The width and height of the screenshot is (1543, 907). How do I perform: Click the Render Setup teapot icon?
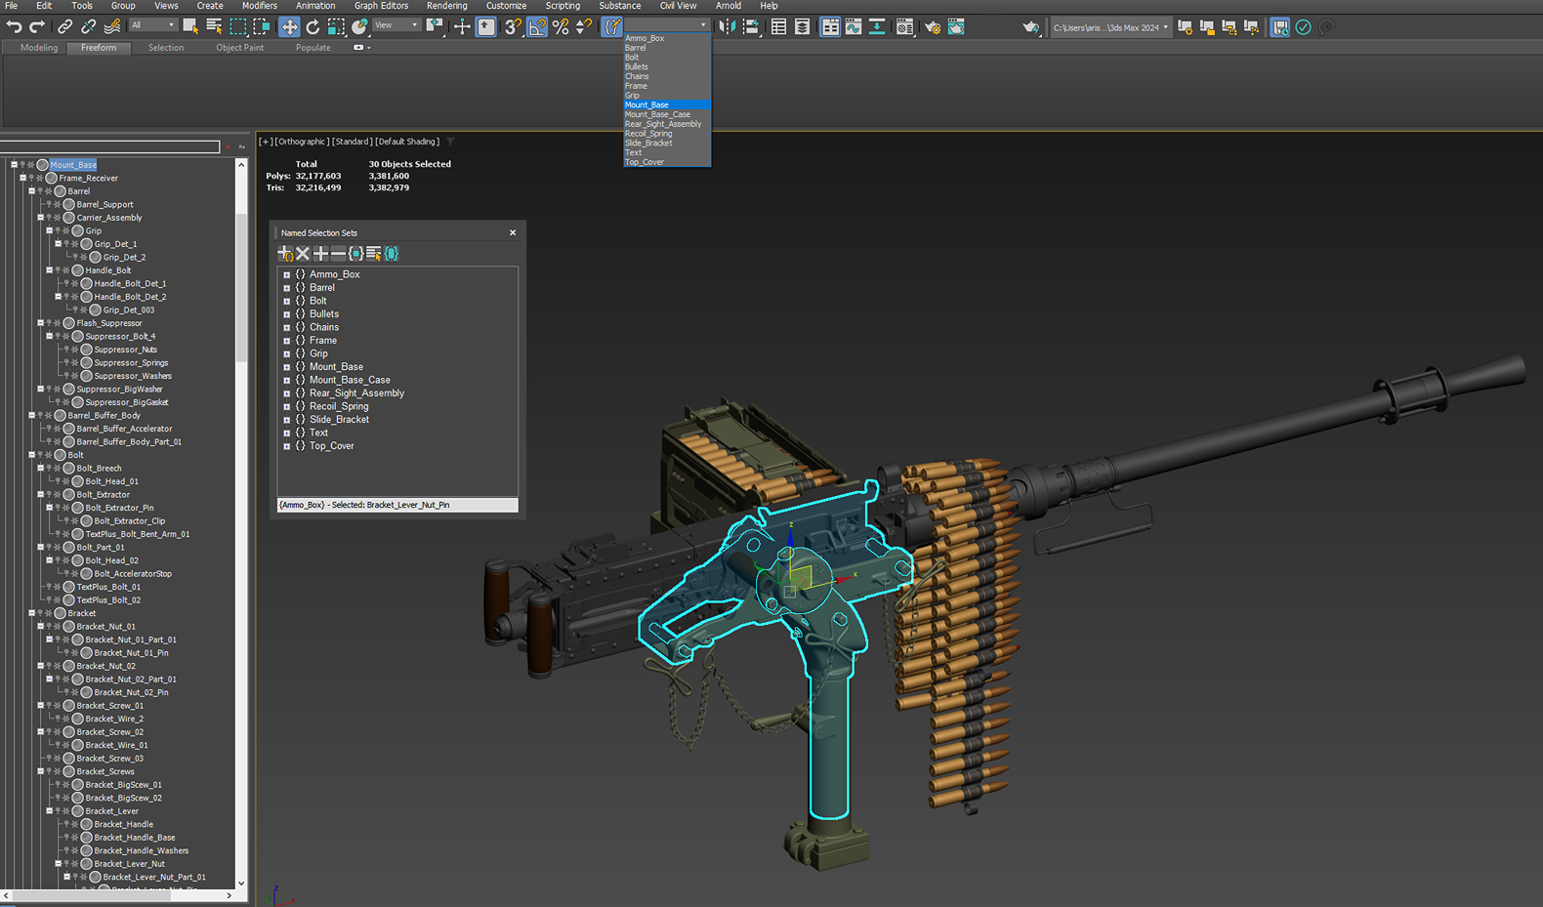coord(932,27)
